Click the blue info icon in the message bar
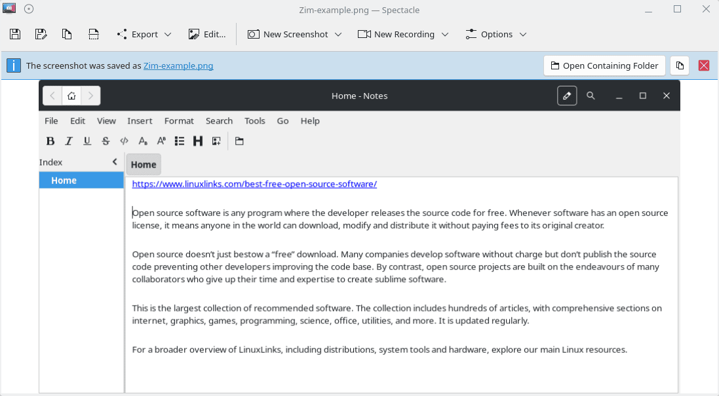719x396 pixels. [14, 66]
